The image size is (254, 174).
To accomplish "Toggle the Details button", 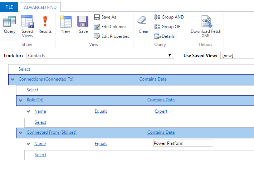I will tap(165, 36).
